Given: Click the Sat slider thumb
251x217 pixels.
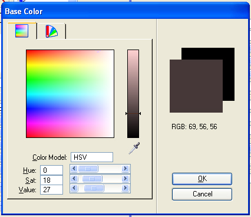Looking at the screenshot, I should click(92, 179).
